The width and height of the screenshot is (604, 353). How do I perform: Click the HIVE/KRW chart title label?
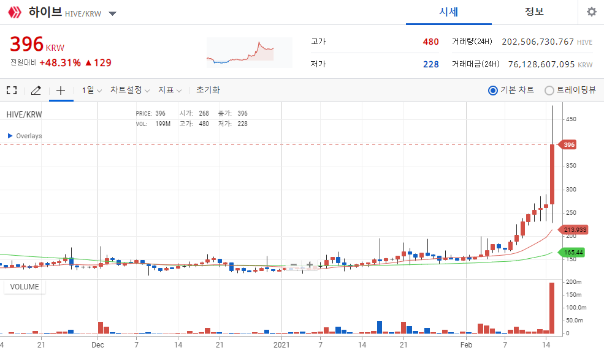(x=25, y=114)
